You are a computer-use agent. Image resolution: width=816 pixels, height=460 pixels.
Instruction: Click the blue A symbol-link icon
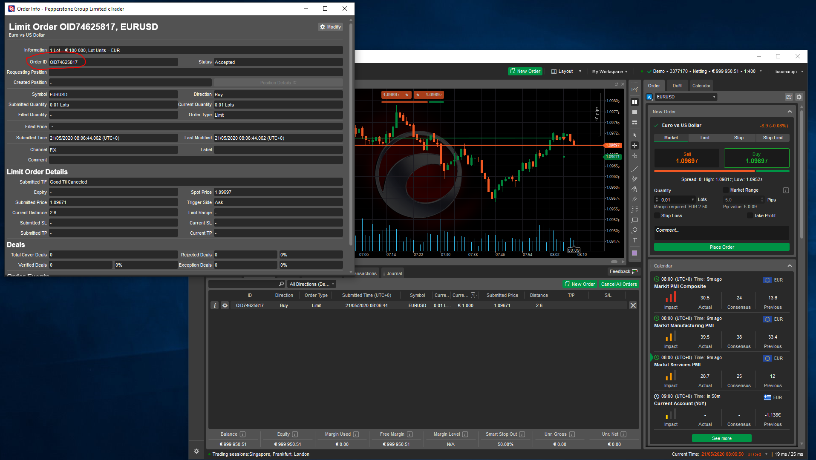[649, 97]
